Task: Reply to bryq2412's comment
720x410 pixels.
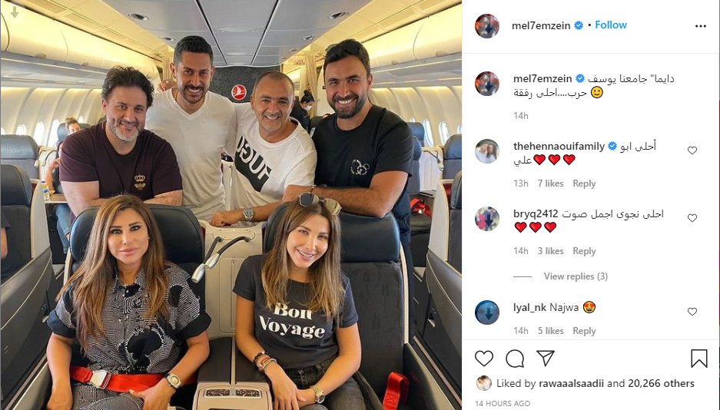Action: click(x=584, y=251)
